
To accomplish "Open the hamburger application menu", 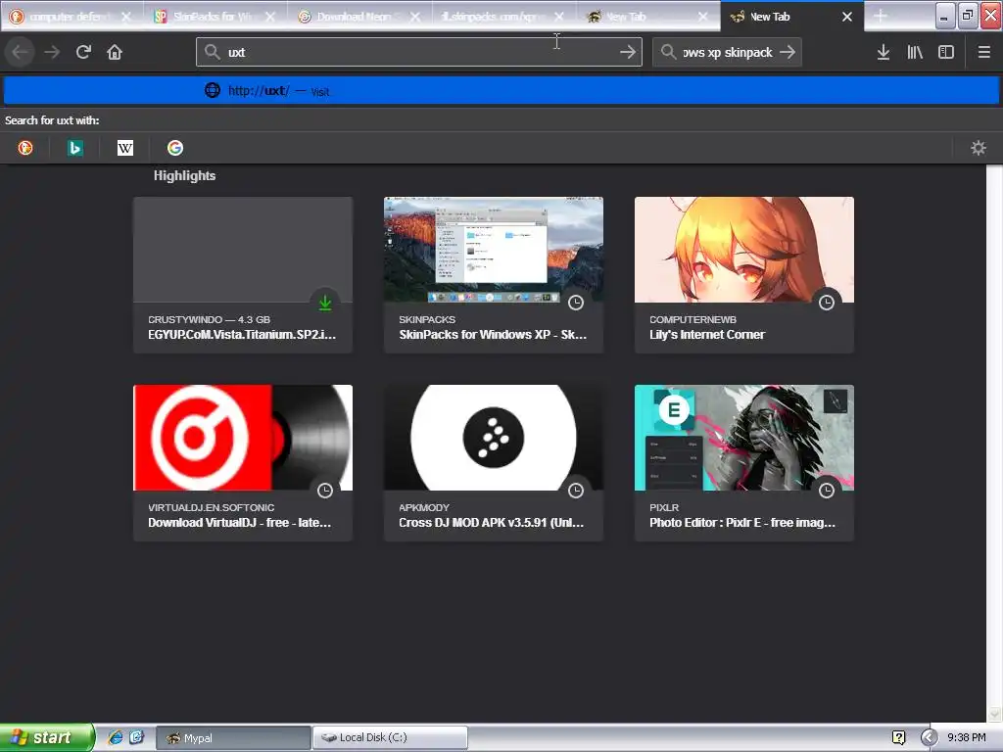I will [x=984, y=52].
